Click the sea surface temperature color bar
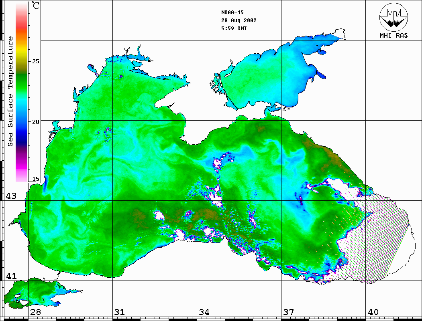 pyautogui.click(x=22, y=93)
